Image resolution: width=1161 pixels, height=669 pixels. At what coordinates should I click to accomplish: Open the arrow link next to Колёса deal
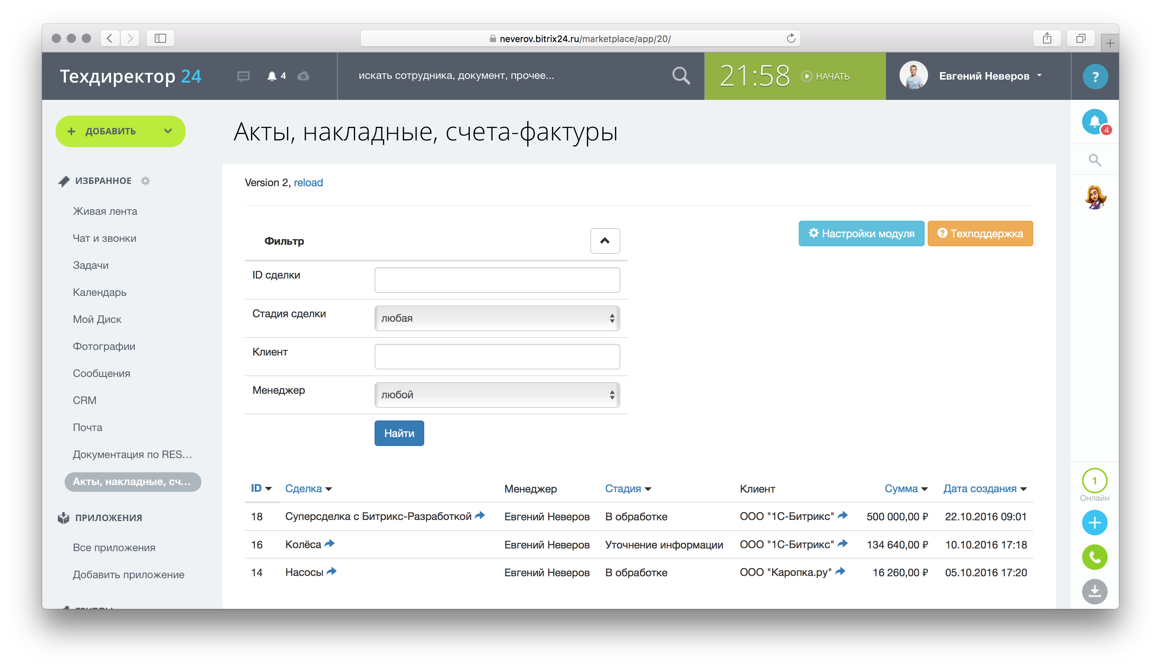click(329, 544)
